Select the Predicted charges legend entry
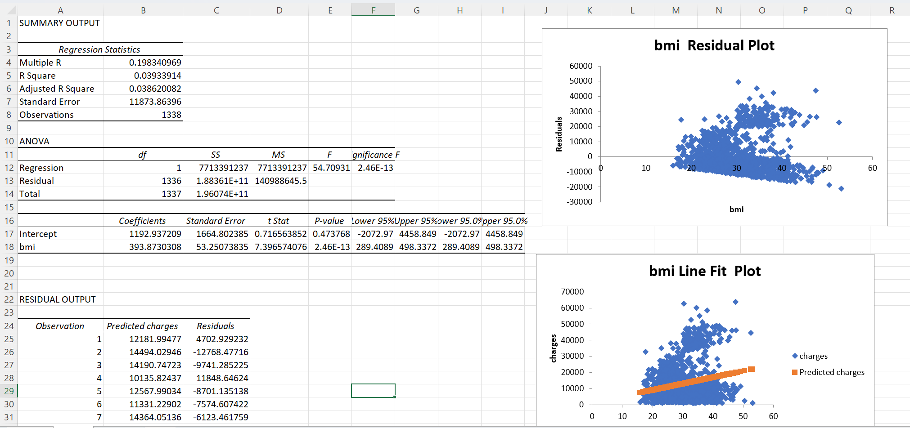 [x=831, y=372]
